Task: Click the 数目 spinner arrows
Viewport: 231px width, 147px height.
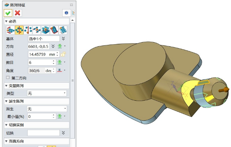Action: pyautogui.click(x=54, y=62)
